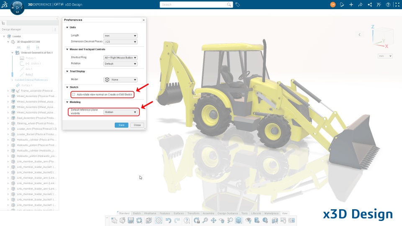The height and width of the screenshot is (226, 402).
Task: Click Save in Preferences dialog
Action: 121,125
